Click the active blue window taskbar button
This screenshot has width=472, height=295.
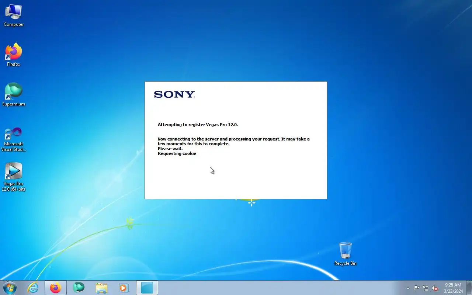147,288
